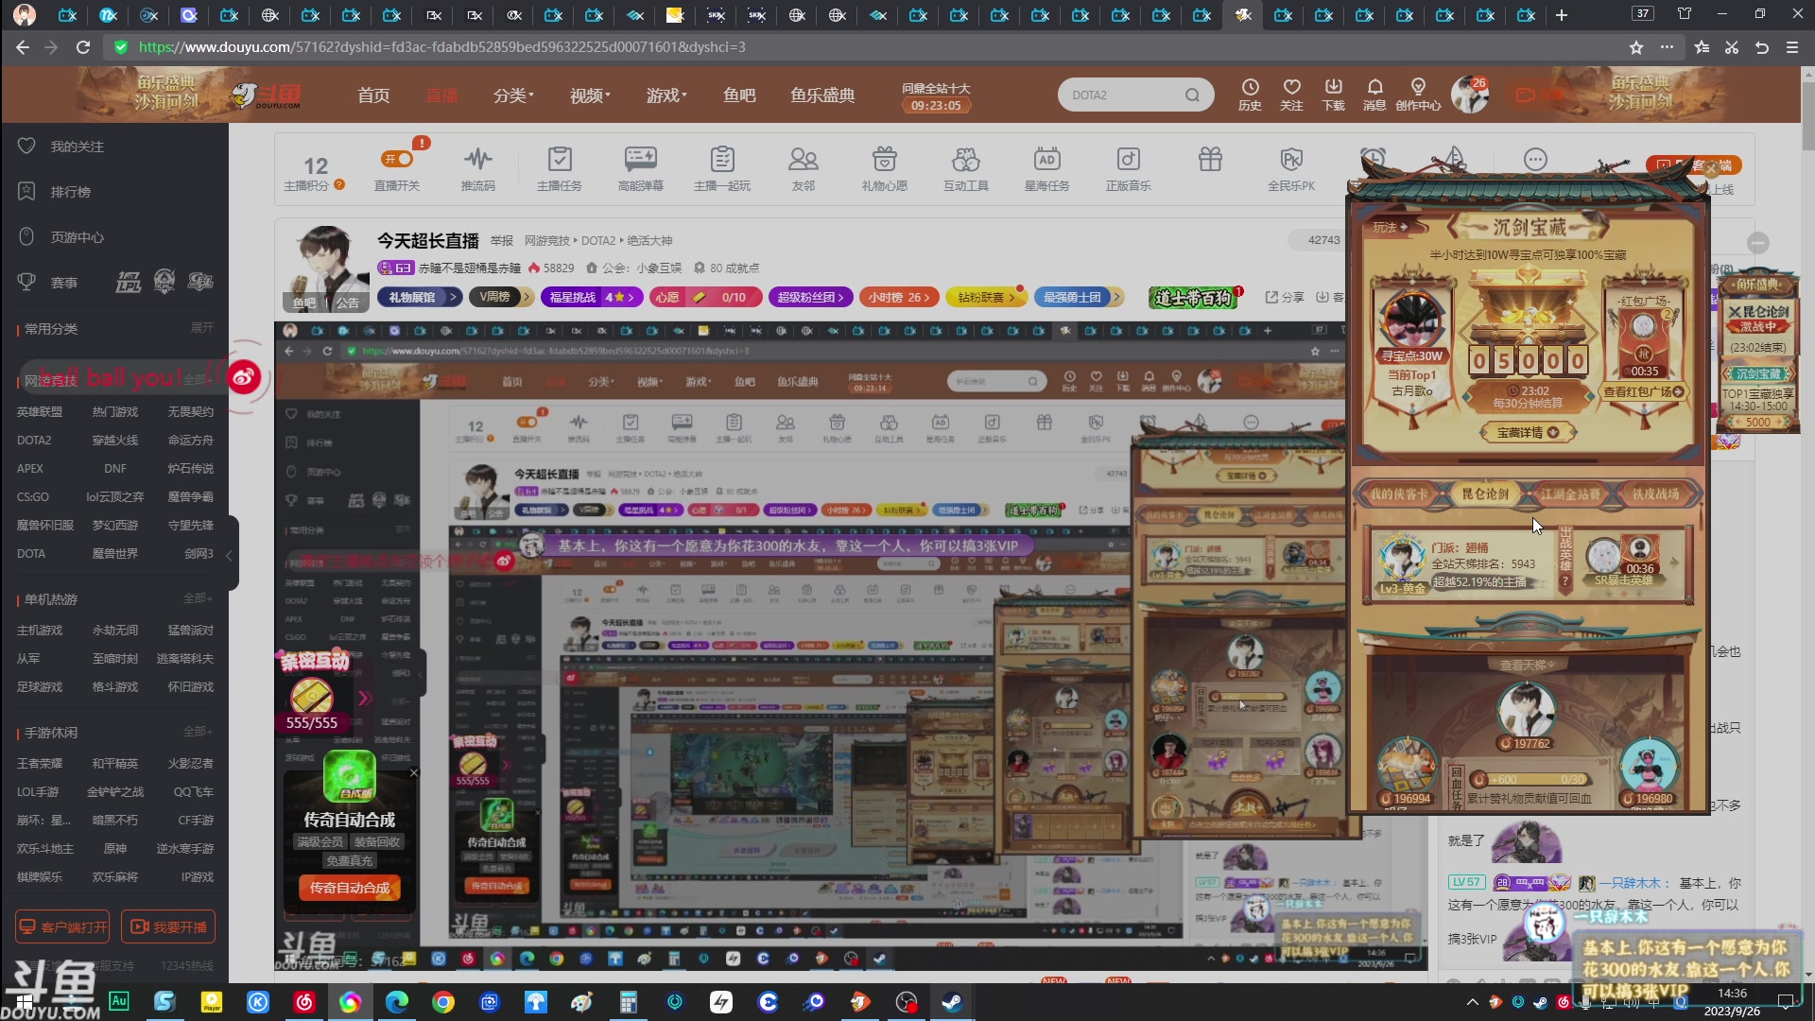Toggle the 直播开关 live switch
The image size is (1815, 1021).
397,159
